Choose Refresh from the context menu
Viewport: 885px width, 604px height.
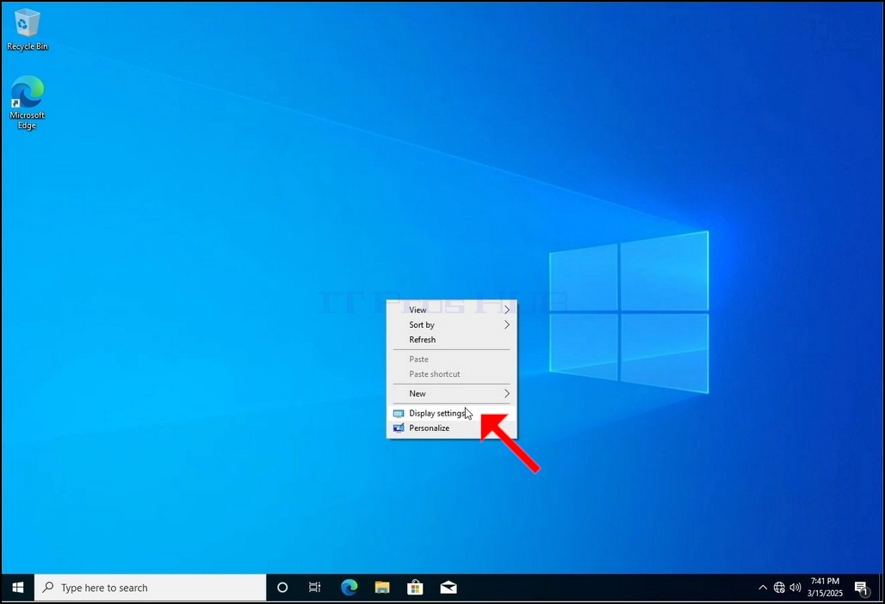[x=451, y=340]
